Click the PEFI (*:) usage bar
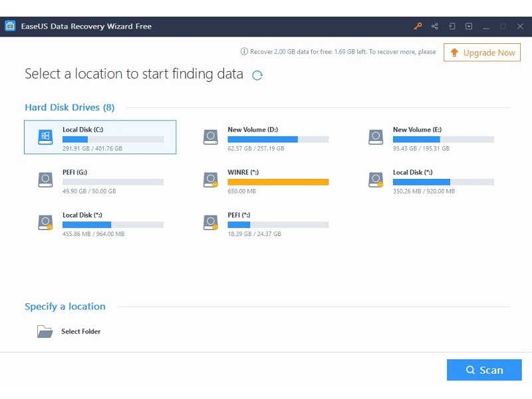This screenshot has height=399, width=532. [278, 225]
